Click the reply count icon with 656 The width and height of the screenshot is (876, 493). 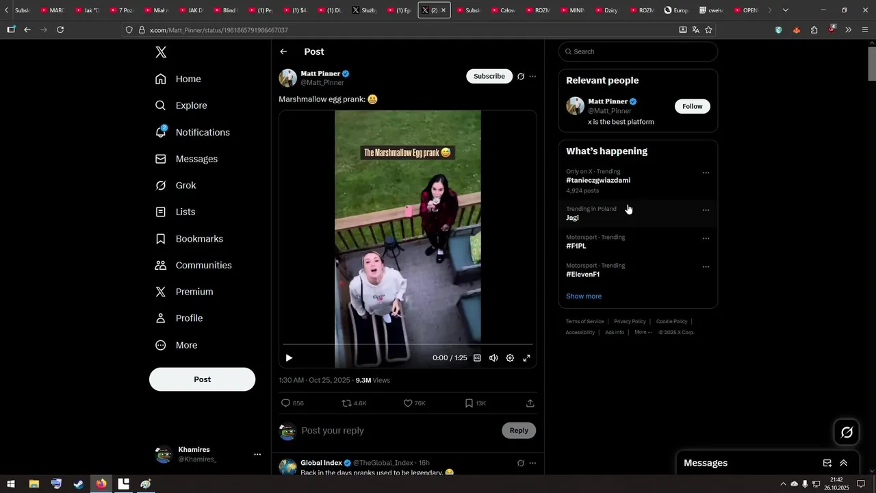(286, 403)
